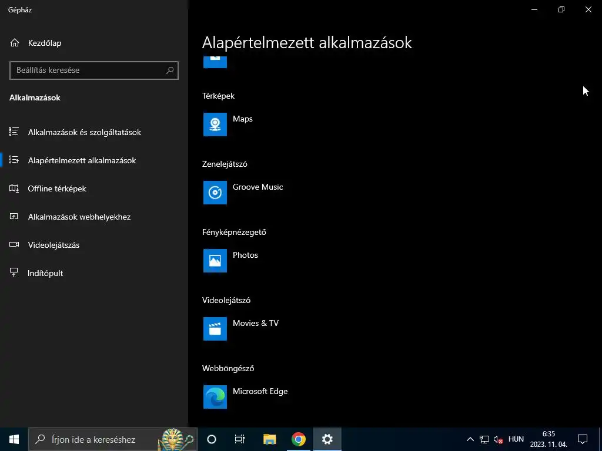Change default music player Groove Music
Viewport: 602px width, 451px height.
[x=257, y=187]
